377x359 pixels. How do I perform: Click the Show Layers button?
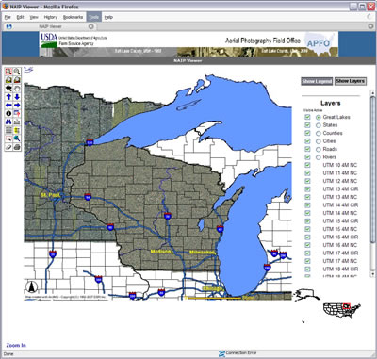tap(351, 81)
